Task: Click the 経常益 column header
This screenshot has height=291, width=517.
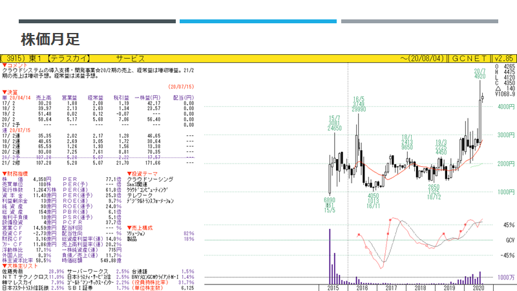Action: [95, 98]
